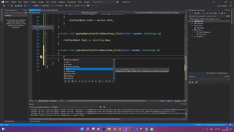Image resolution: width=234 pixels, height=132 pixels.
Task: Close the Панель элементов panel
Action: [x=27, y=10]
